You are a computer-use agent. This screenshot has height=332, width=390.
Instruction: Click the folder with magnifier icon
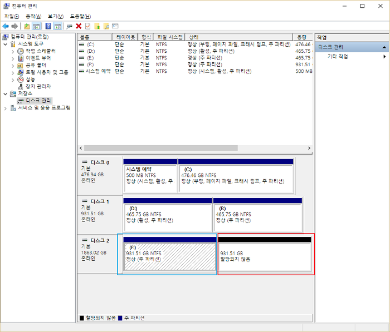(x=106, y=26)
